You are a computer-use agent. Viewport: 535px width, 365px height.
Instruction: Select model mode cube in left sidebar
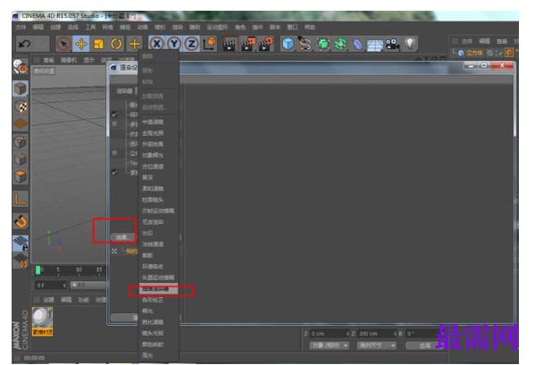(x=21, y=88)
